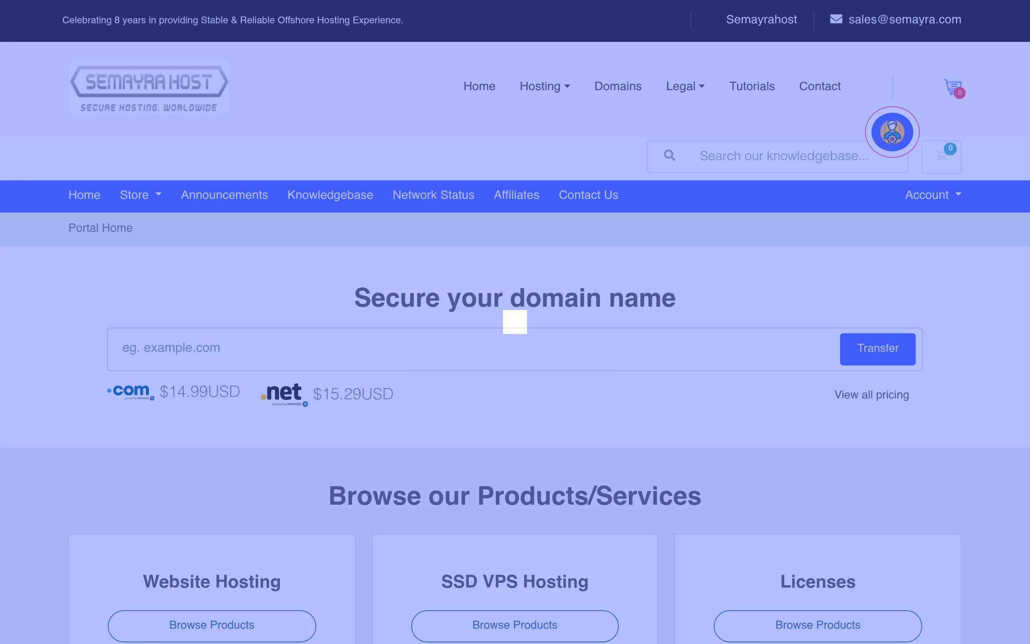The height and width of the screenshot is (644, 1030).
Task: Click the .com domain logo
Action: click(131, 392)
